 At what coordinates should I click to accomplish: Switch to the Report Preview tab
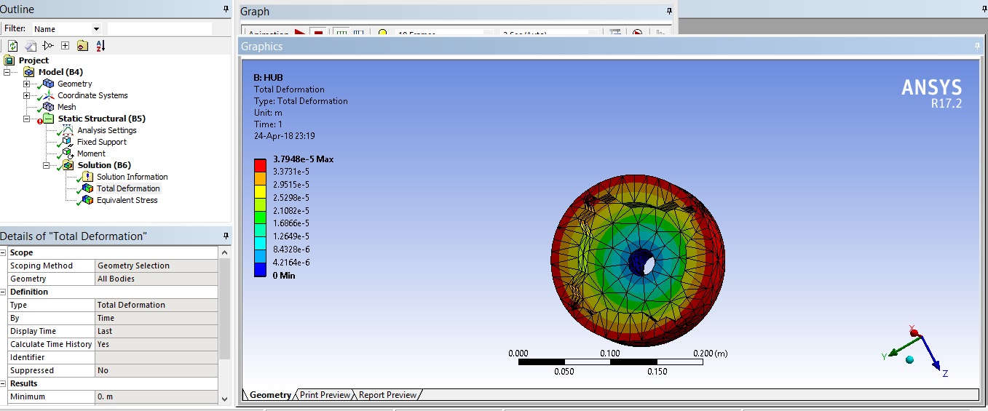coord(387,395)
